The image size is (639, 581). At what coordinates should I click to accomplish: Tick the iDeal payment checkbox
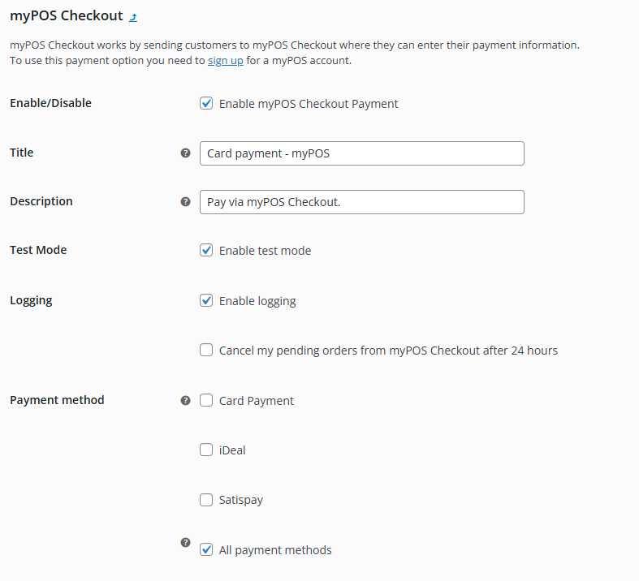(206, 450)
